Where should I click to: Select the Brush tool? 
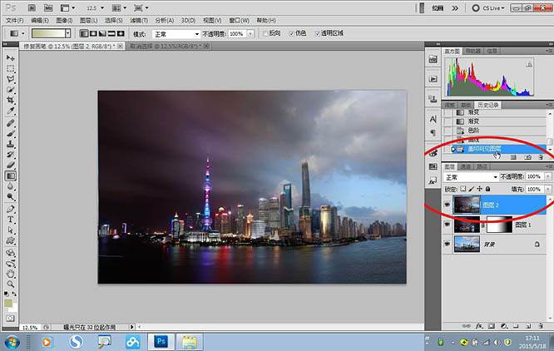point(11,133)
